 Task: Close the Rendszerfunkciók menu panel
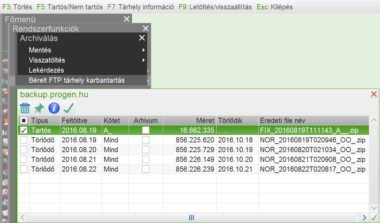146,28
